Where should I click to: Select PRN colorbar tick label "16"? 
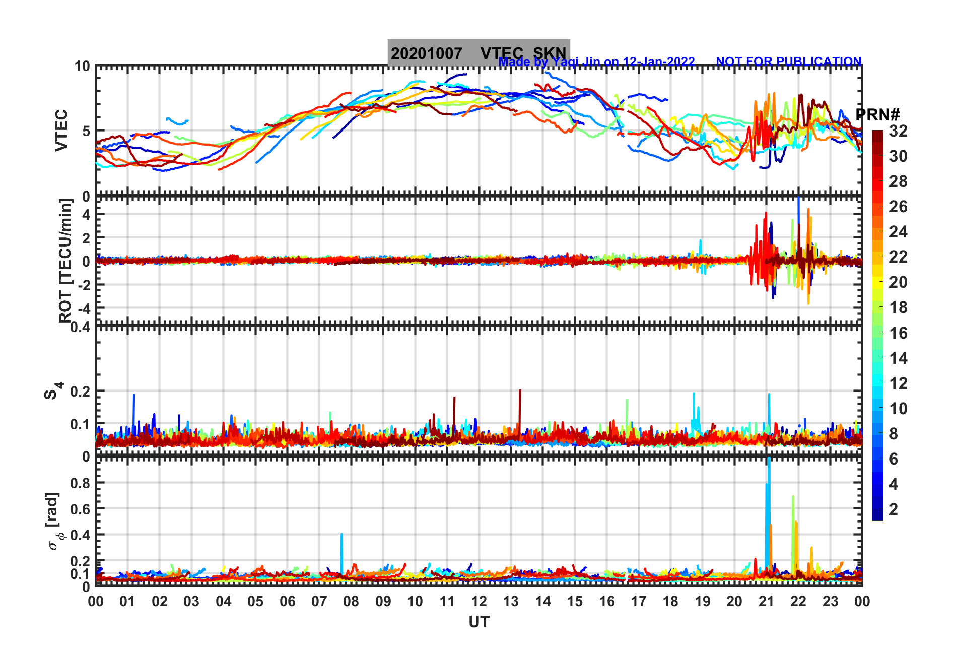(898, 333)
